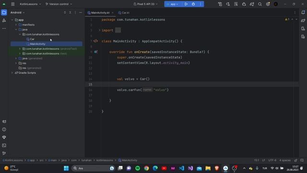Click warning indicator in editor corner
This screenshot has width=307, height=173.
coord(287,19)
